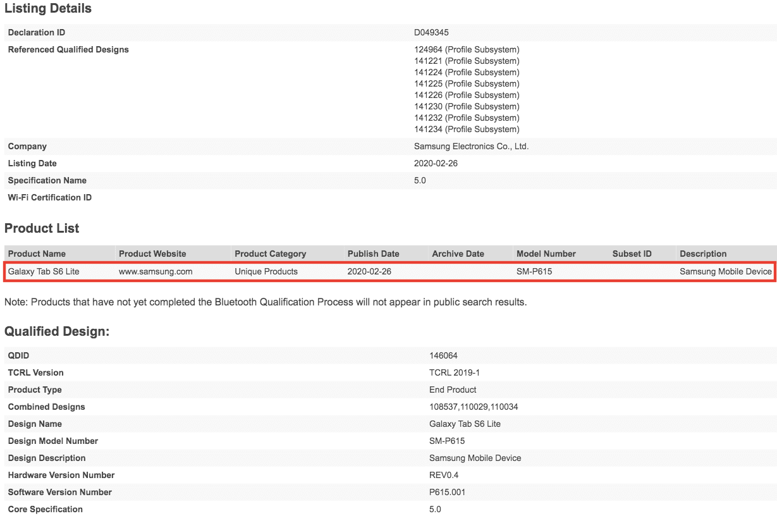Click the Publish Date column header

(373, 254)
